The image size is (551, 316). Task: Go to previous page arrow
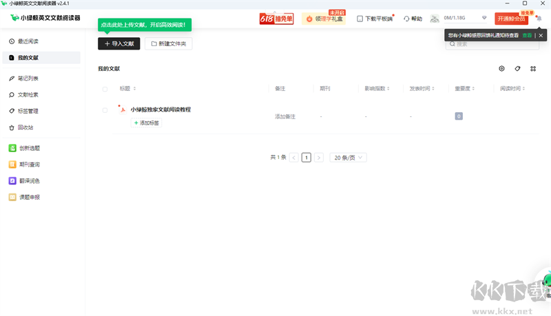pyautogui.click(x=294, y=158)
